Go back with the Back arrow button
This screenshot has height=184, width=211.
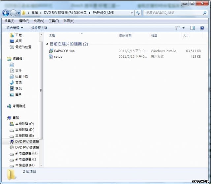click(6, 13)
